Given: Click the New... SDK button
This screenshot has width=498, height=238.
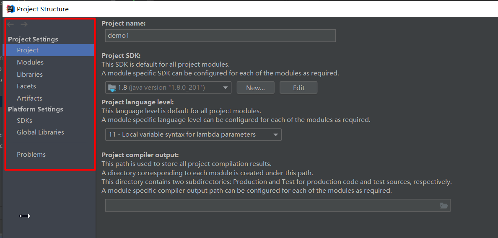Looking at the screenshot, I should [x=255, y=88].
